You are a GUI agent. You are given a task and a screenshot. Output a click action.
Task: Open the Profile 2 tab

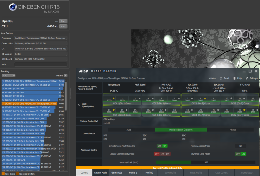[x=150, y=173]
